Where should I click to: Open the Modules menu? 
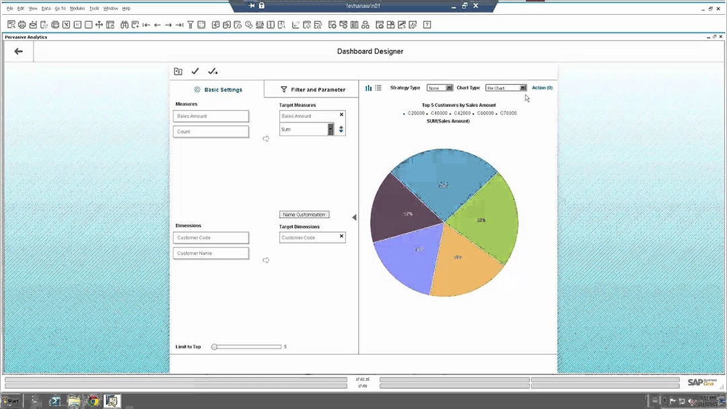point(77,8)
